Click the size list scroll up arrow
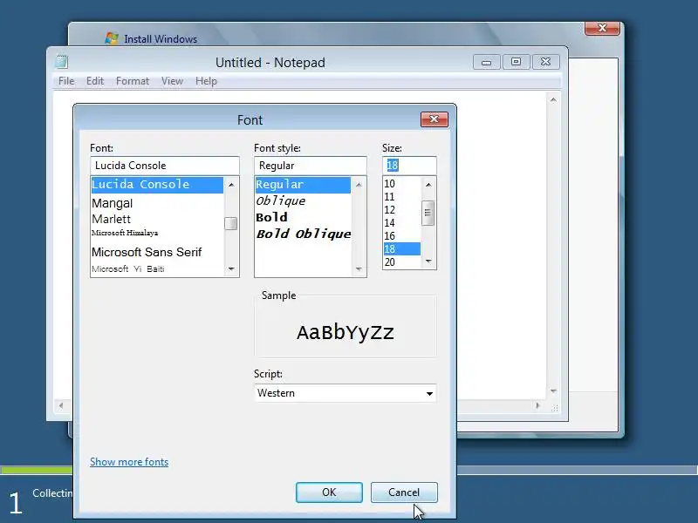 click(x=428, y=184)
